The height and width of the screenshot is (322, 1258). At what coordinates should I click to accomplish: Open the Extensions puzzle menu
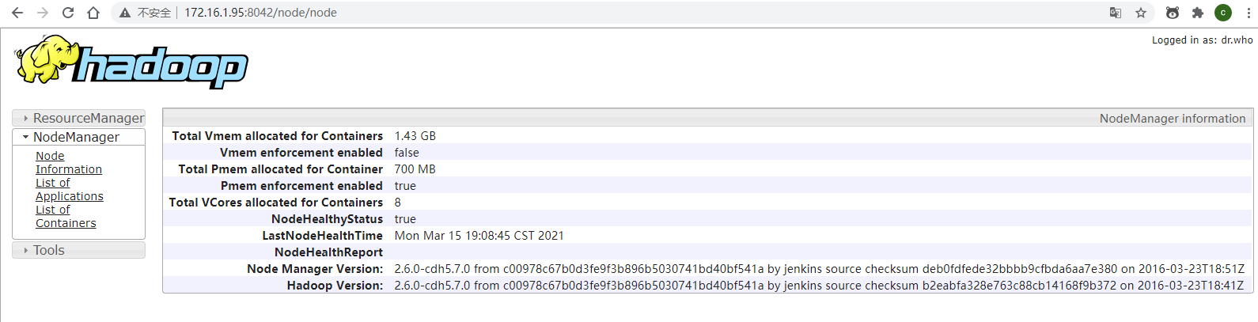coord(1198,13)
